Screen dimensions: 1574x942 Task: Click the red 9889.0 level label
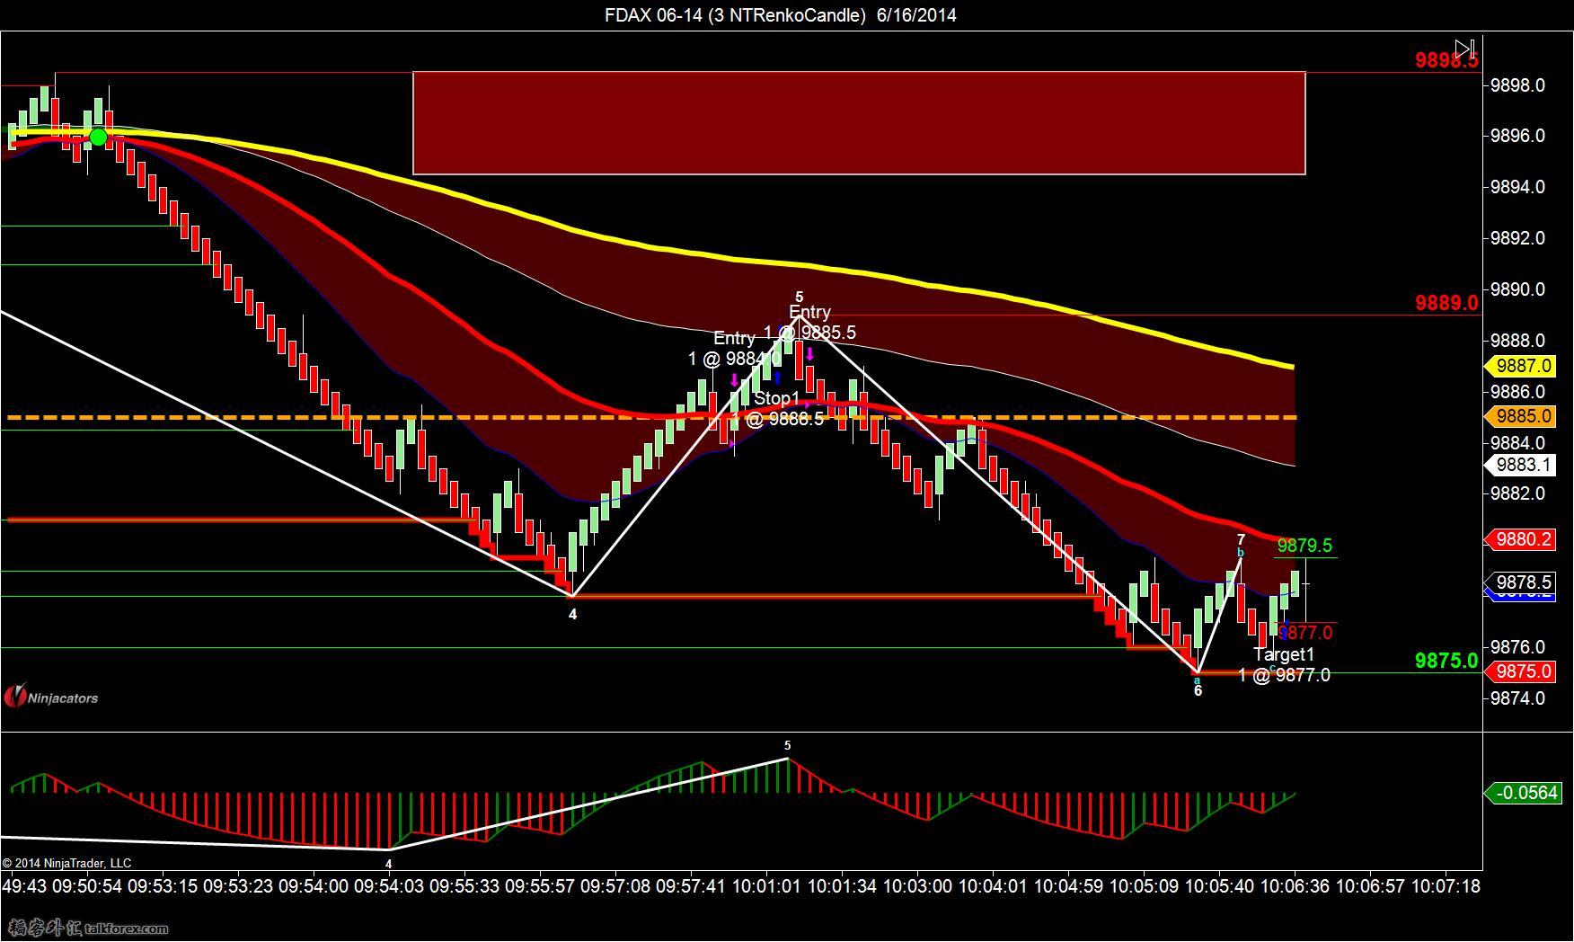pyautogui.click(x=1446, y=303)
